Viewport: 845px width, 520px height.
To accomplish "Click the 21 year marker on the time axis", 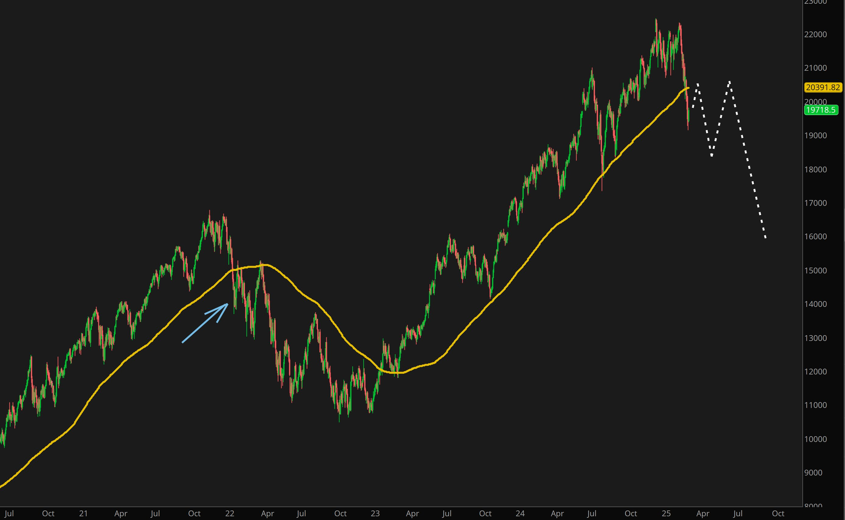I will (x=83, y=513).
